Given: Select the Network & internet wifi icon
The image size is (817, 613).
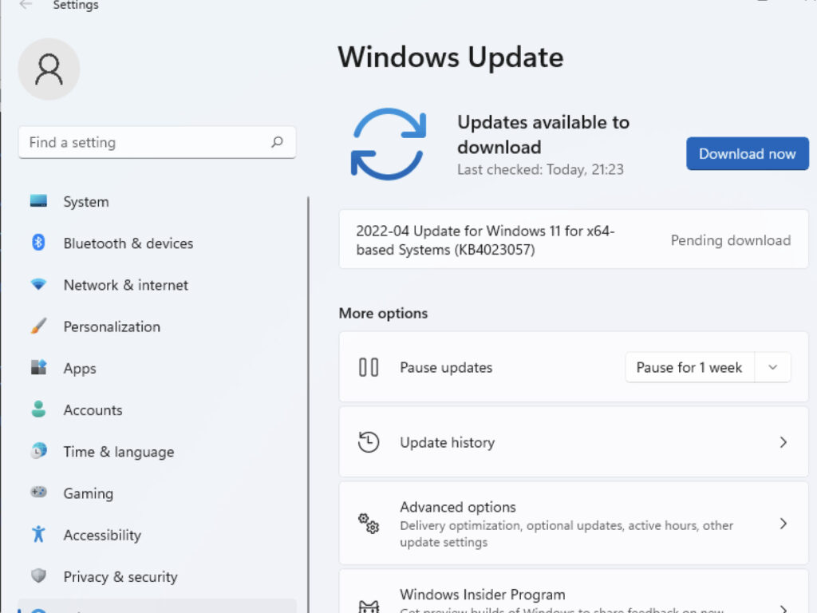Looking at the screenshot, I should pyautogui.click(x=38, y=285).
